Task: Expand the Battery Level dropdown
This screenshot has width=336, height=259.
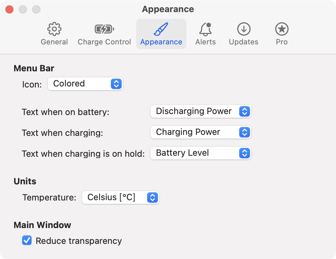Action: (201, 153)
